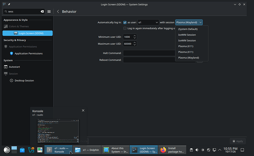Minimize the System Settings window
This screenshot has width=254, height=156.
[235, 4]
